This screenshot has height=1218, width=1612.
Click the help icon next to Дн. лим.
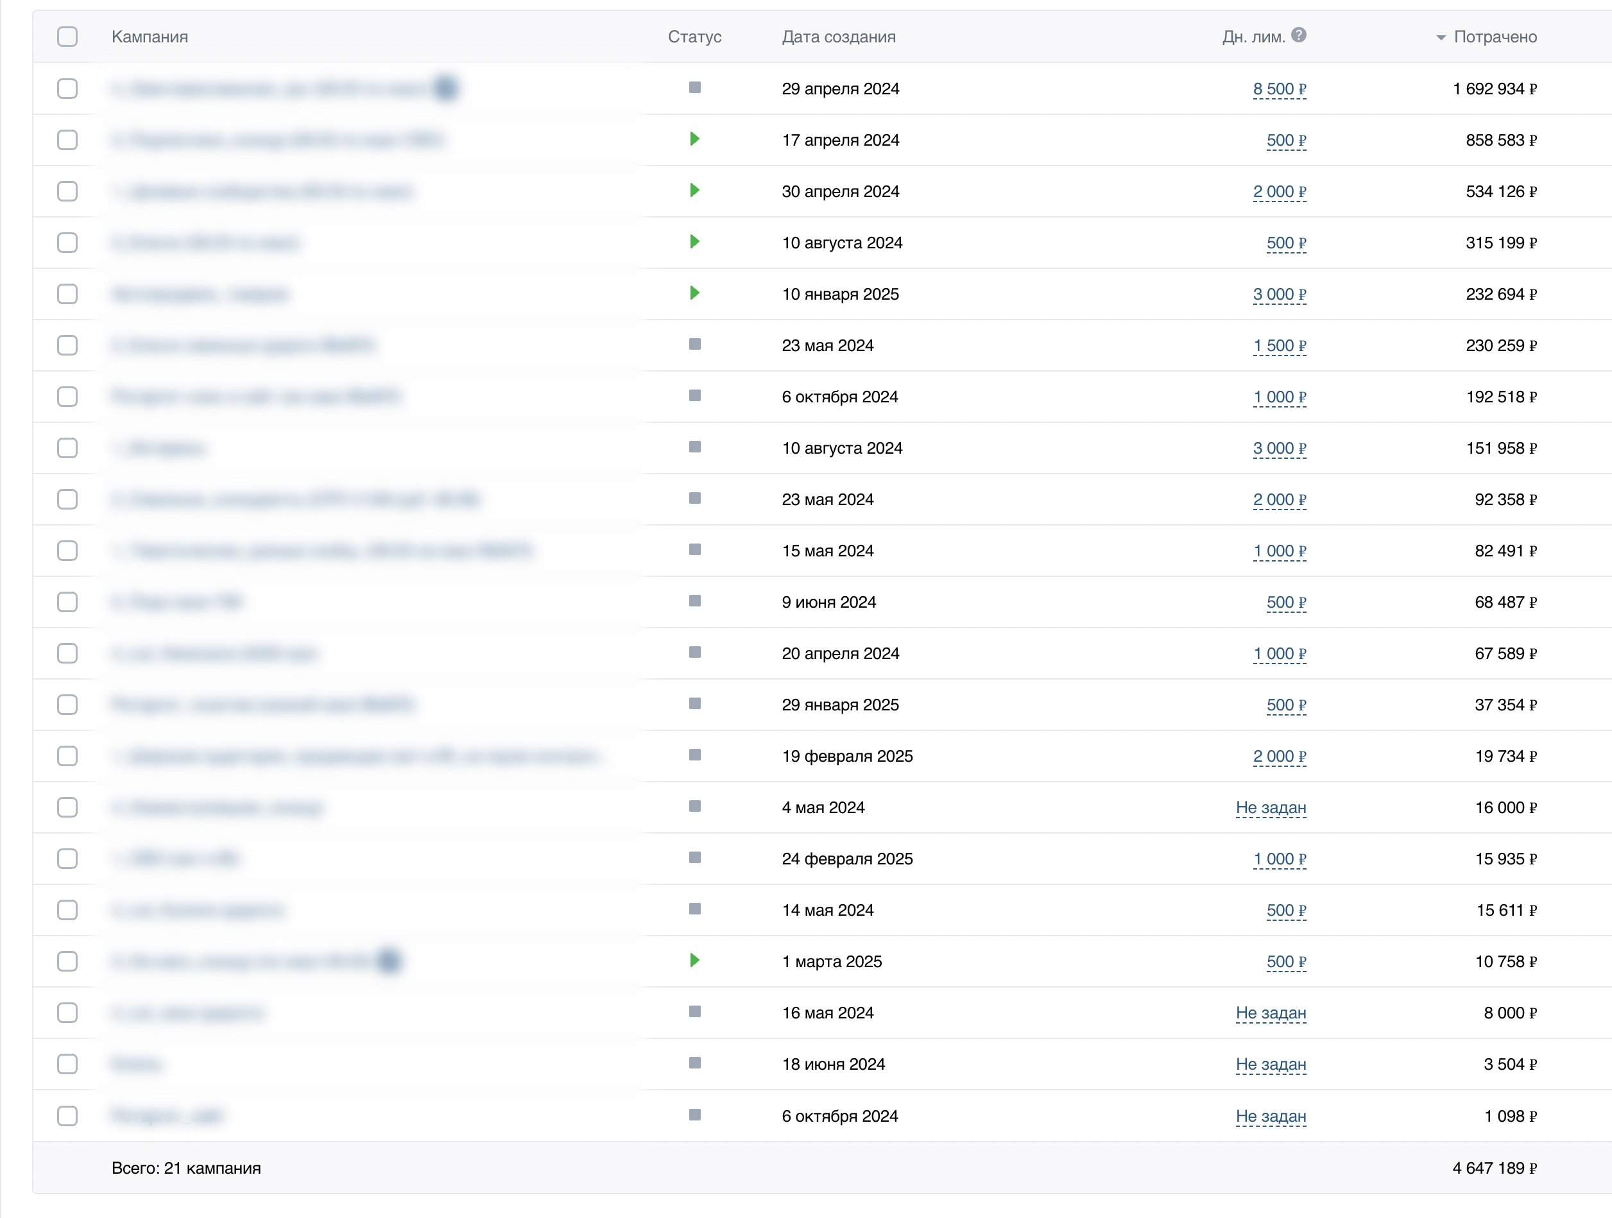click(1299, 35)
